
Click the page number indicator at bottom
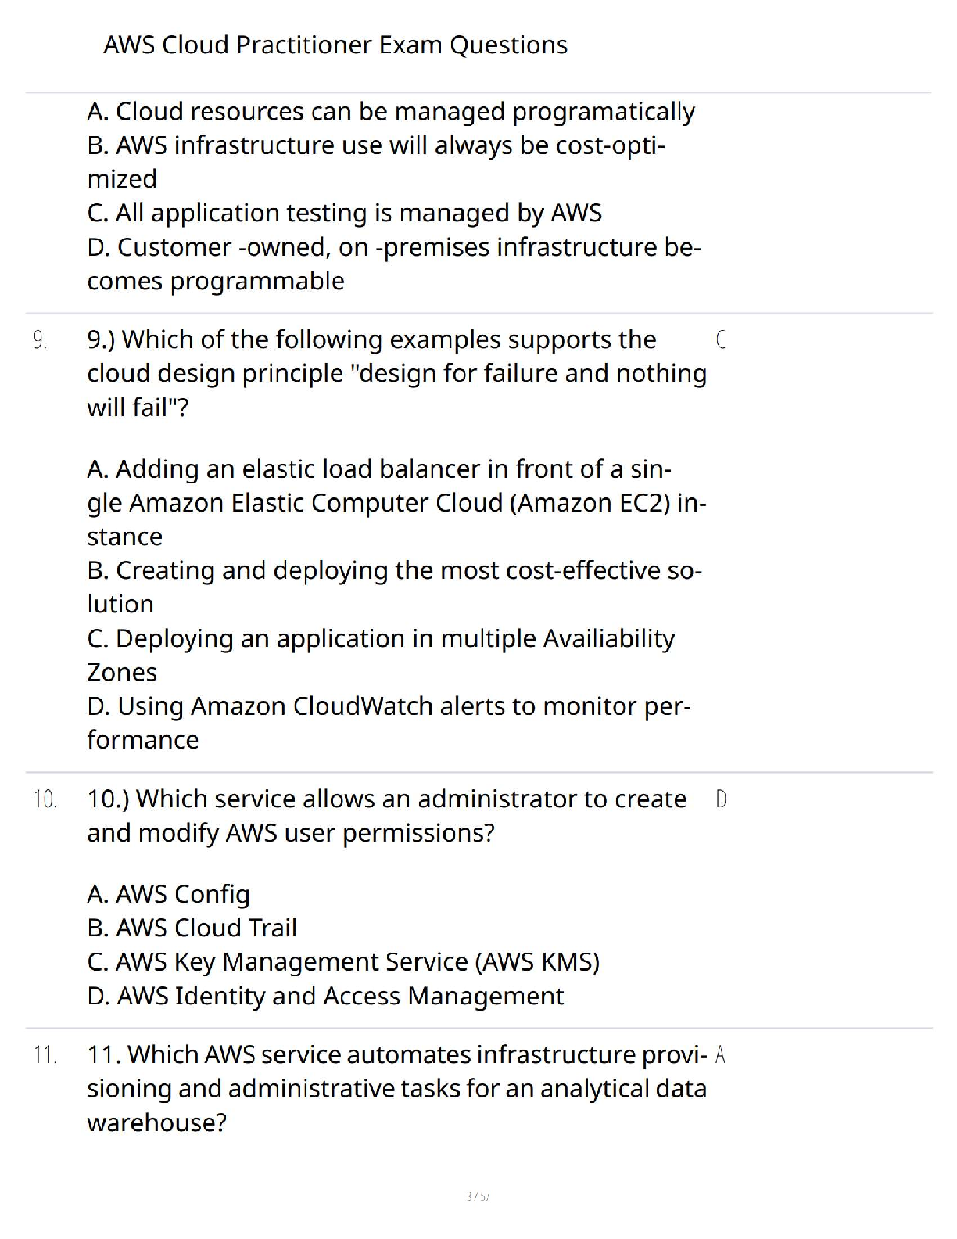478,1196
